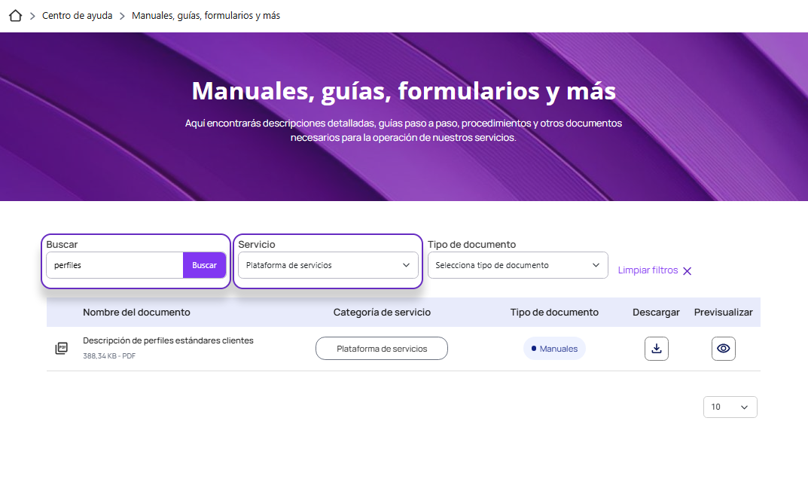Click the chevron on the Tipo de documento dropdown
The width and height of the screenshot is (808, 482).
[x=596, y=265]
